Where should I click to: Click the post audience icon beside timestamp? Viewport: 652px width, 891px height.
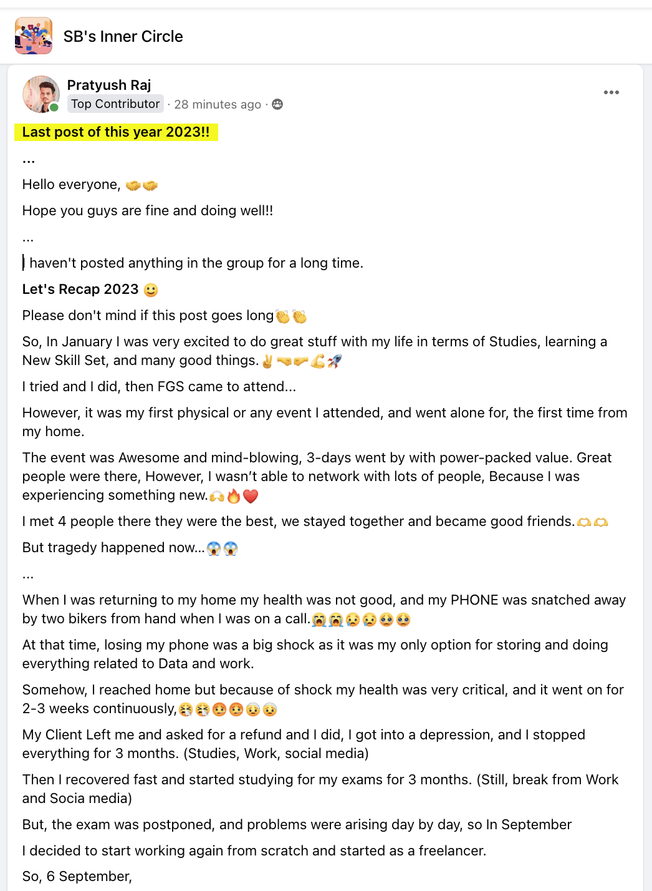pos(277,104)
